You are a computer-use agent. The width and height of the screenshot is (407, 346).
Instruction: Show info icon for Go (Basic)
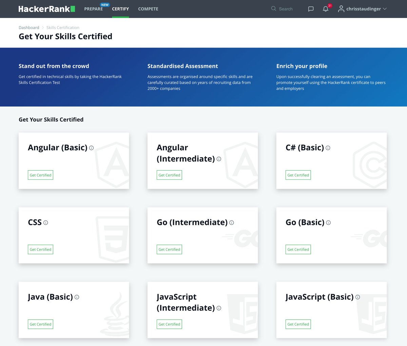pos(328,223)
